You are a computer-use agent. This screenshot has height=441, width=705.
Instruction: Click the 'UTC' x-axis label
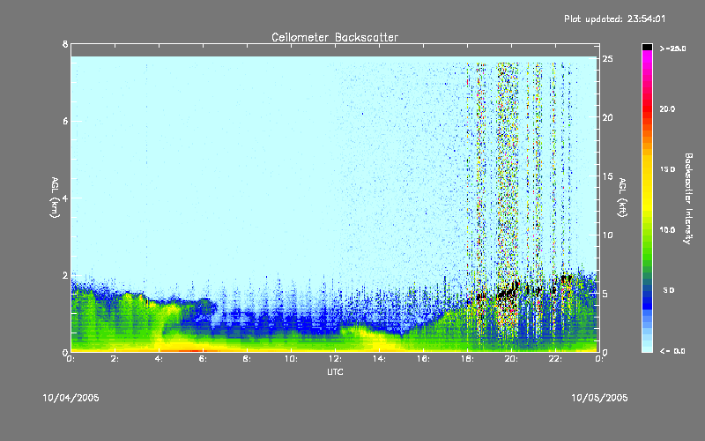pos(335,371)
